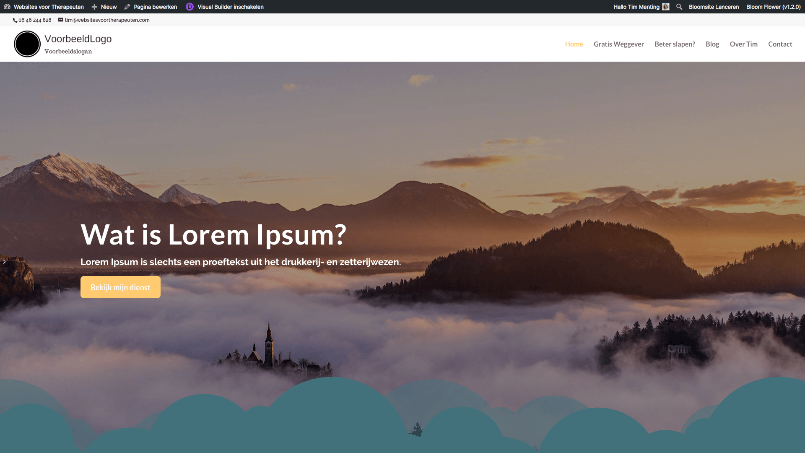This screenshot has height=453, width=805.
Task: Open the Contact page
Action: [780, 44]
